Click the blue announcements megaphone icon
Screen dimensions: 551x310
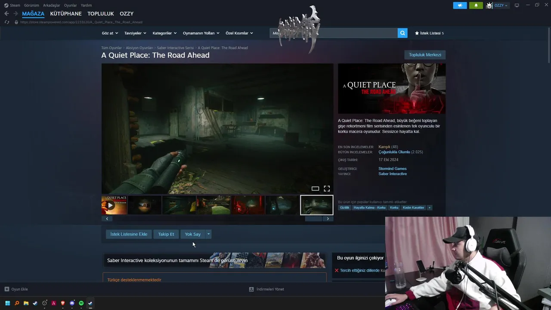click(460, 6)
